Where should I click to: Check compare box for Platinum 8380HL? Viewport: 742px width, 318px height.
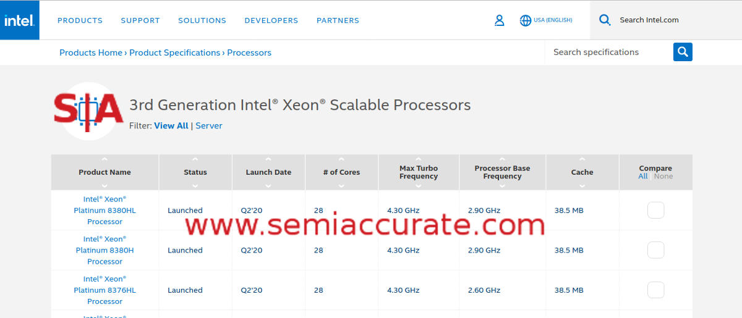coord(655,210)
